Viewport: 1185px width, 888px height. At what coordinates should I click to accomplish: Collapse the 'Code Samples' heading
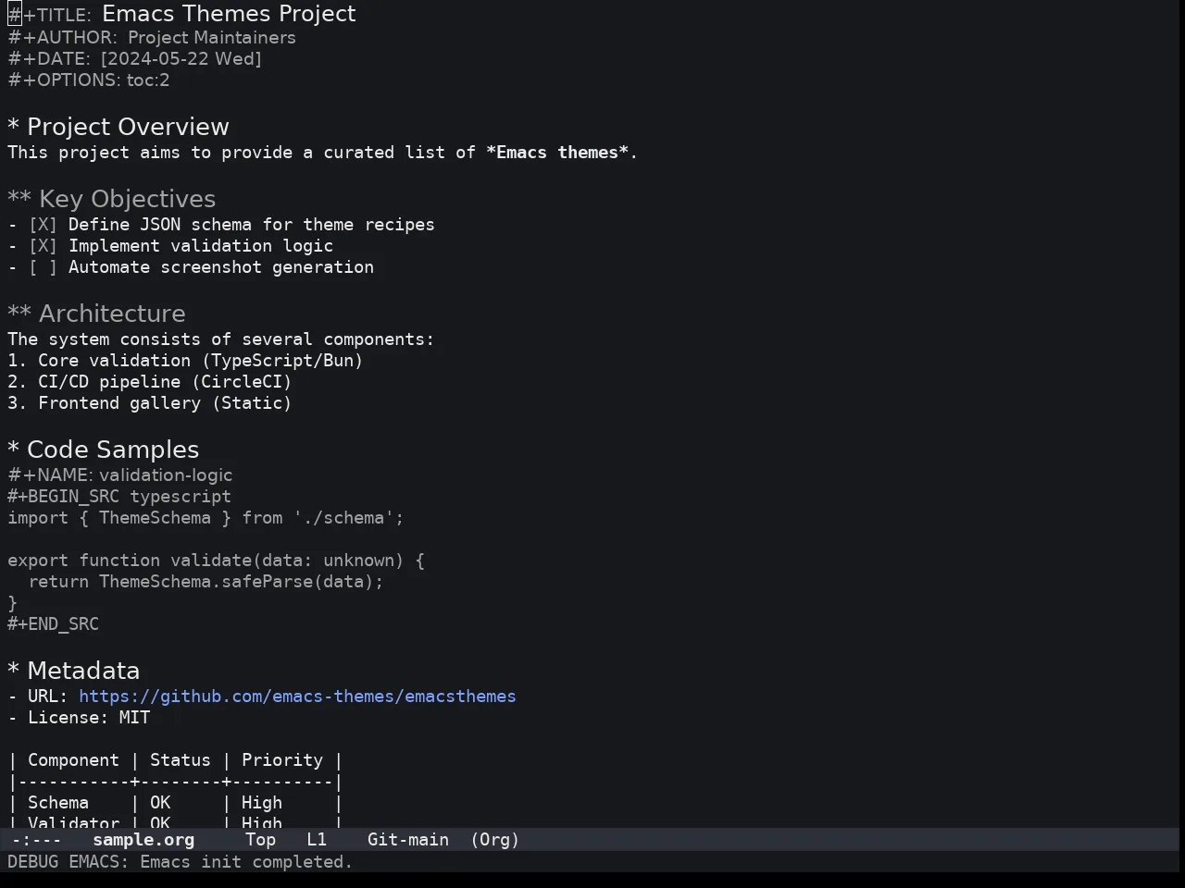click(x=104, y=450)
